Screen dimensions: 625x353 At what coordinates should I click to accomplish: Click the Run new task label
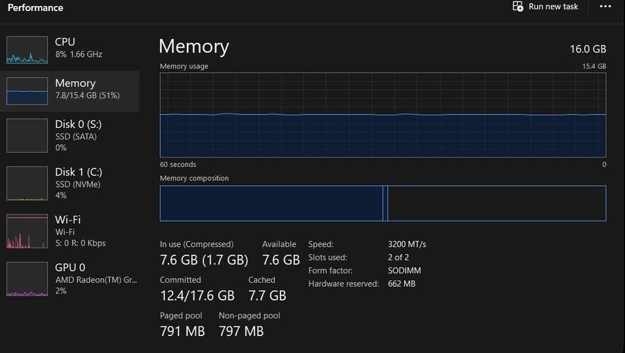(x=553, y=7)
